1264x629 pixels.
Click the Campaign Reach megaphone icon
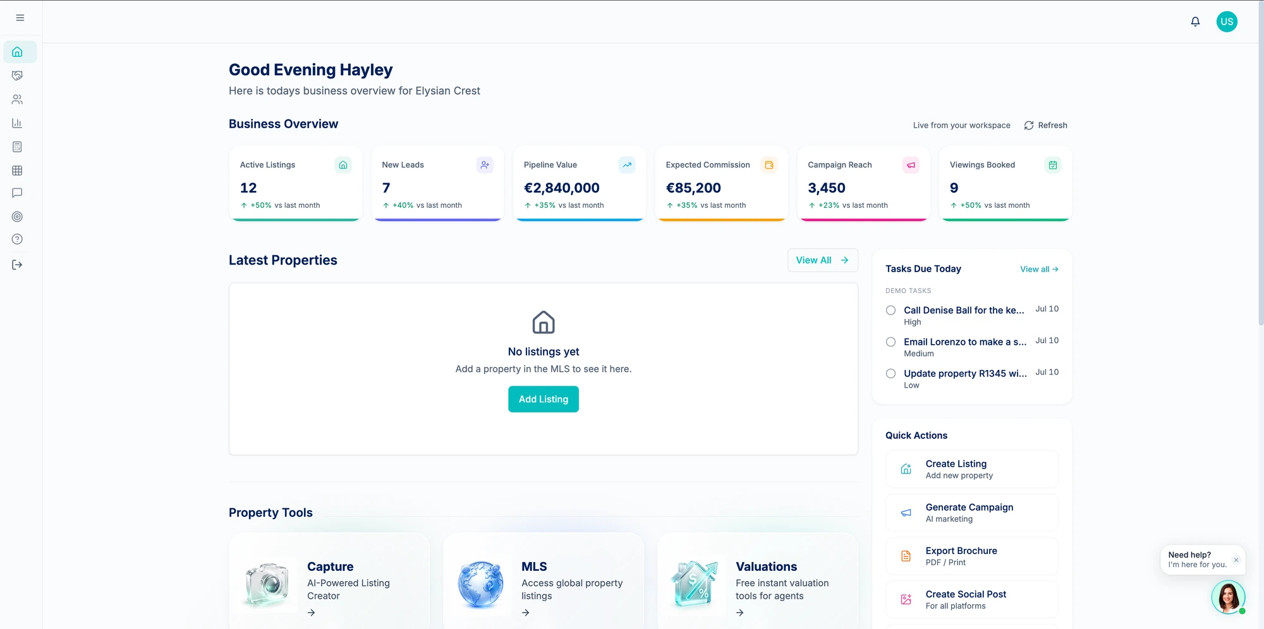tap(911, 165)
